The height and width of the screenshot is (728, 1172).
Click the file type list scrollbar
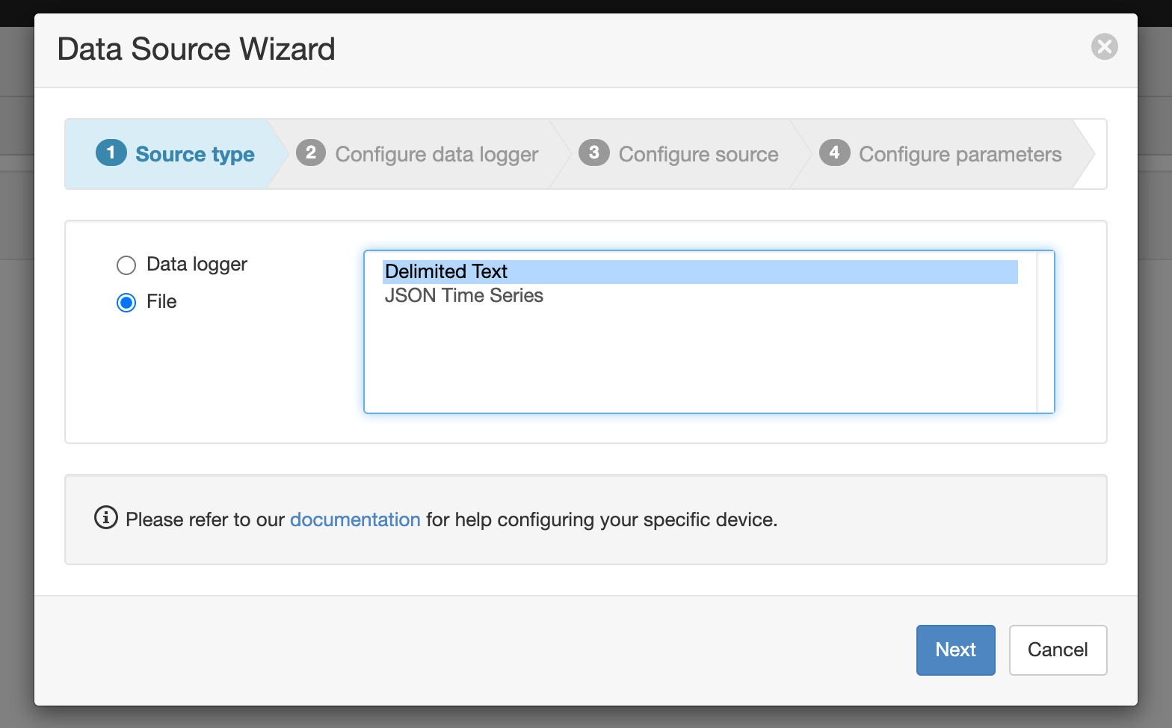click(1045, 332)
